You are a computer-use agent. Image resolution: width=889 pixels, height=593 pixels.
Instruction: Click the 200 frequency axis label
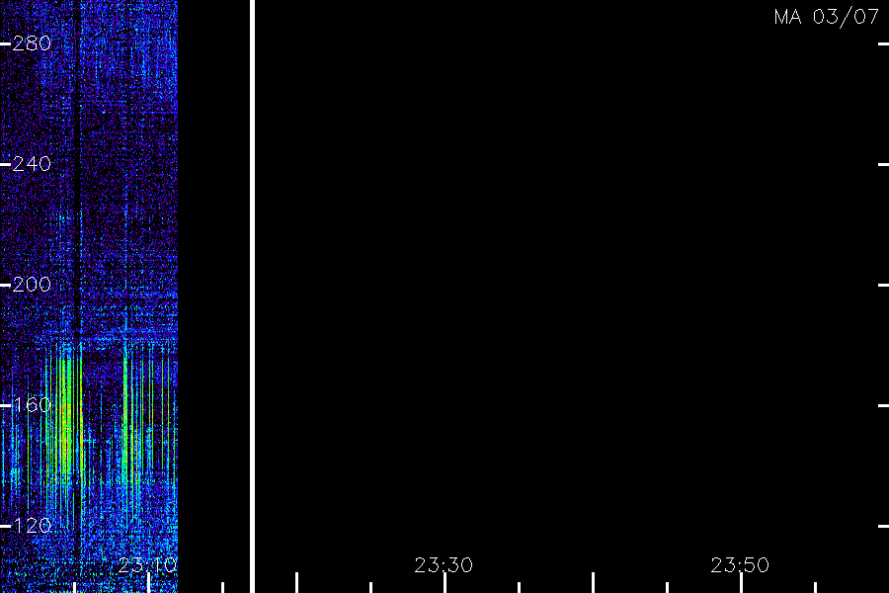click(32, 285)
